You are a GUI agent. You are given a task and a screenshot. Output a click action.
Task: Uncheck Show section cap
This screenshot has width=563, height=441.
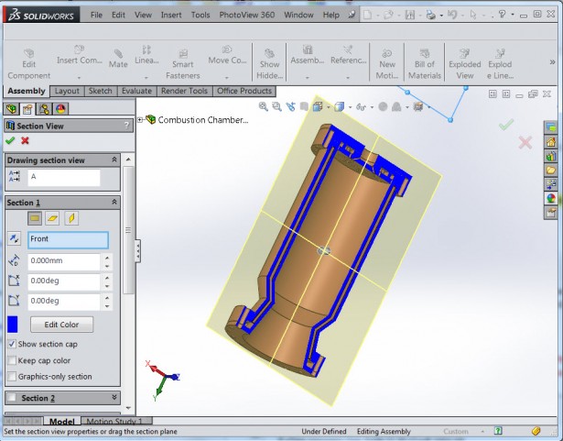(12, 343)
